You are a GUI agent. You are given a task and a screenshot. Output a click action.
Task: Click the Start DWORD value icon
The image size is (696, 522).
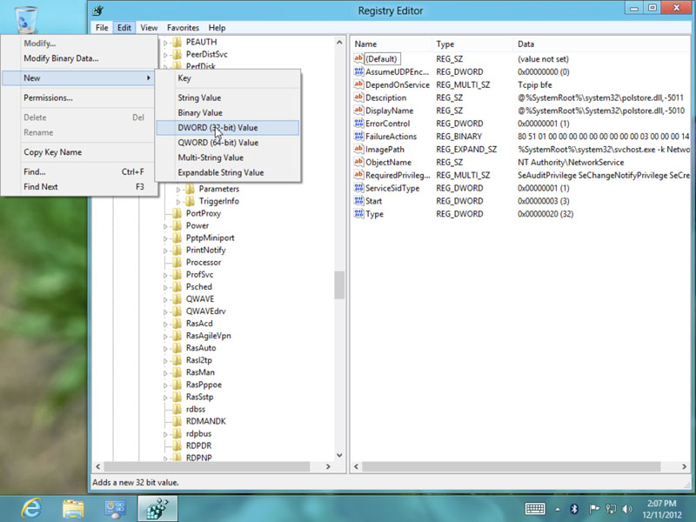tap(358, 201)
